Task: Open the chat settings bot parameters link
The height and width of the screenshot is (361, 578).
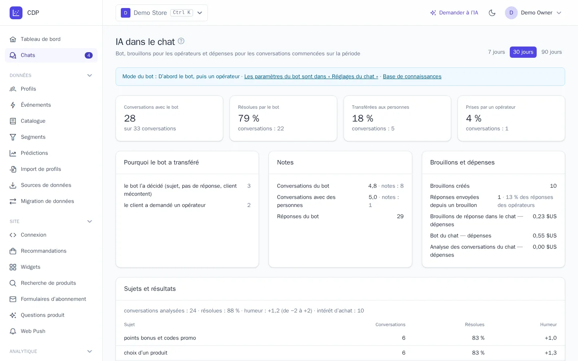Action: (311, 77)
